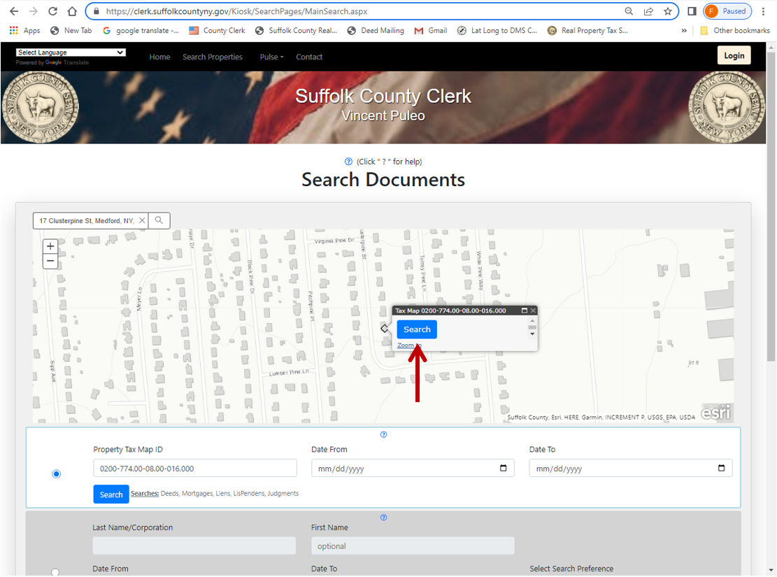Select the name search radio button

55,572
